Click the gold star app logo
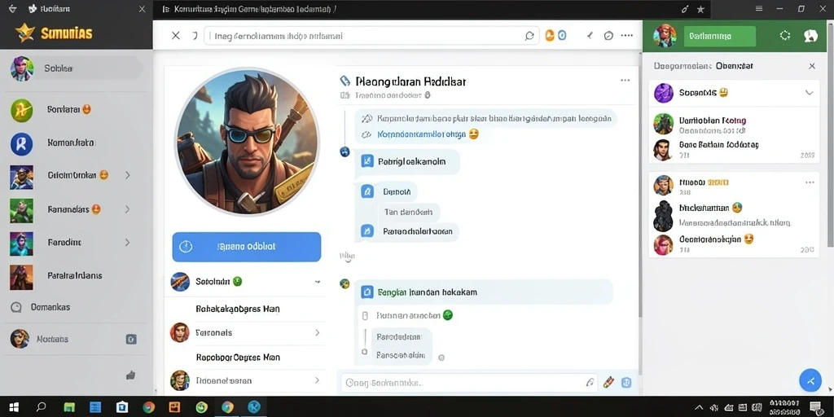This screenshot has width=834, height=417. (x=25, y=33)
